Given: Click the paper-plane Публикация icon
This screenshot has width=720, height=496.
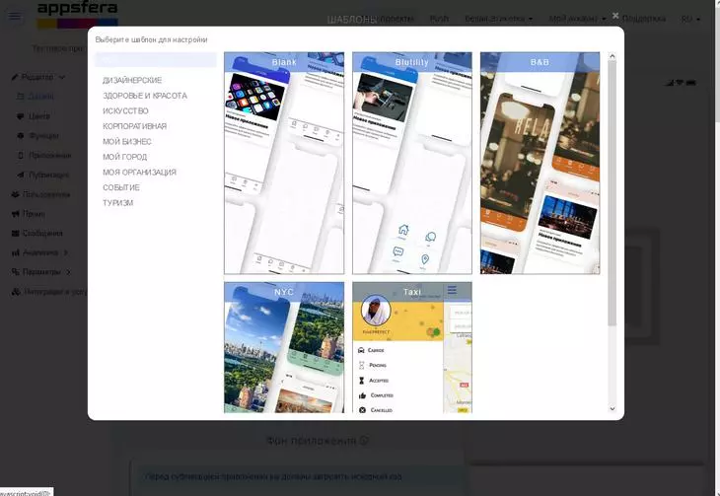Looking at the screenshot, I should coord(20,175).
